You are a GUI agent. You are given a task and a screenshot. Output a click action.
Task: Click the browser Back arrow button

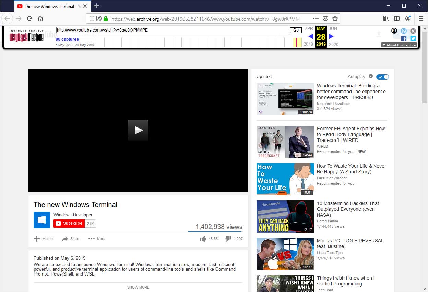(x=7, y=19)
